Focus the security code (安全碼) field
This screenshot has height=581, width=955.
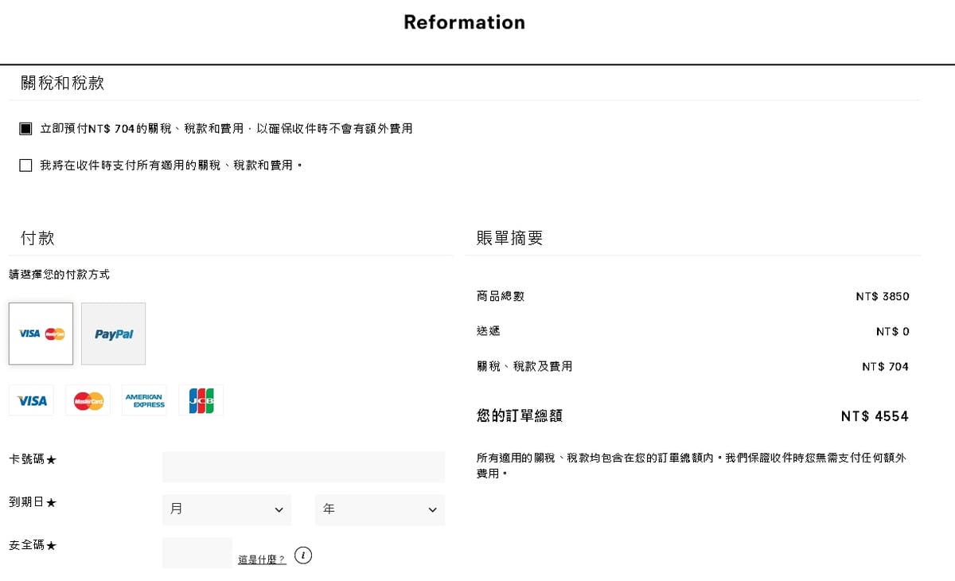pyautogui.click(x=197, y=552)
